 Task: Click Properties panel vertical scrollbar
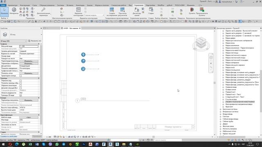(x=41, y=85)
